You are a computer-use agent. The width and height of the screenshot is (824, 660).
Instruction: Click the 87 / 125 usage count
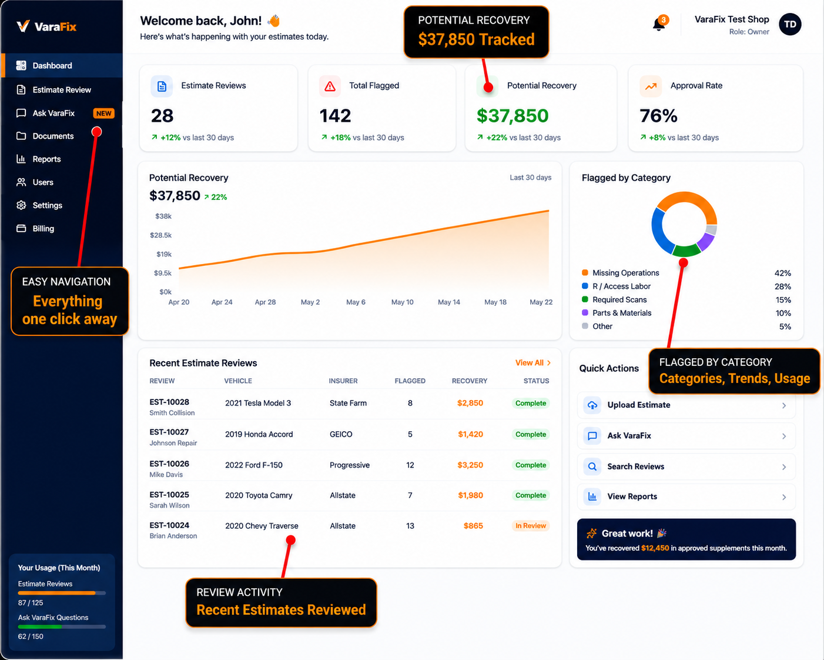(31, 603)
